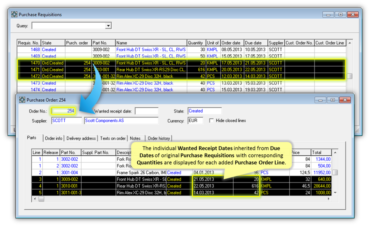
Task: Click the Wanted receipt date input field
Action: pos(147,111)
